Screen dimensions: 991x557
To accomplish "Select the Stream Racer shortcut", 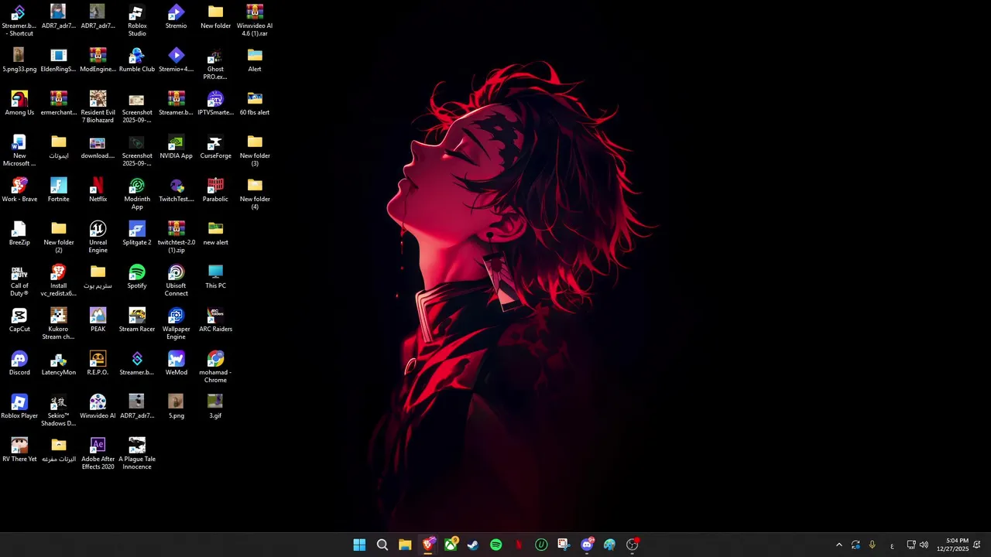I will (x=137, y=320).
